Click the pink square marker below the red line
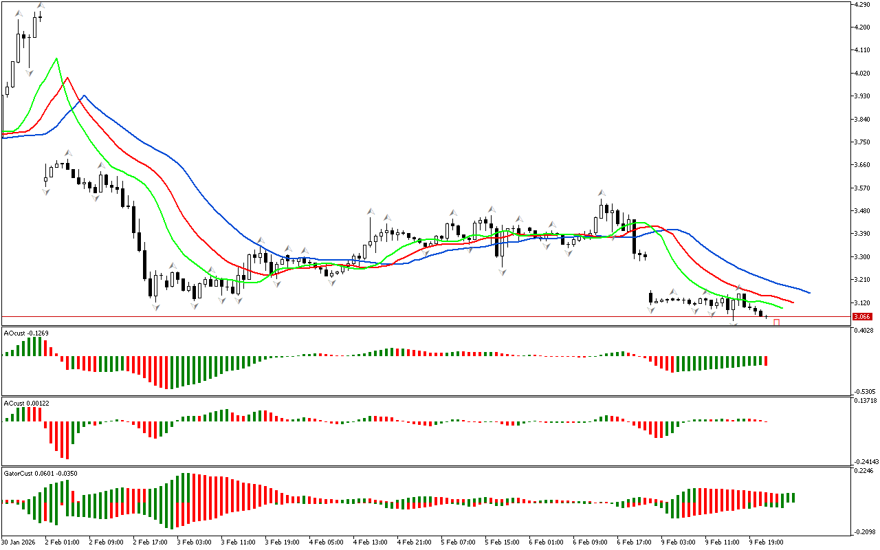The height and width of the screenshot is (550, 880). (x=777, y=322)
